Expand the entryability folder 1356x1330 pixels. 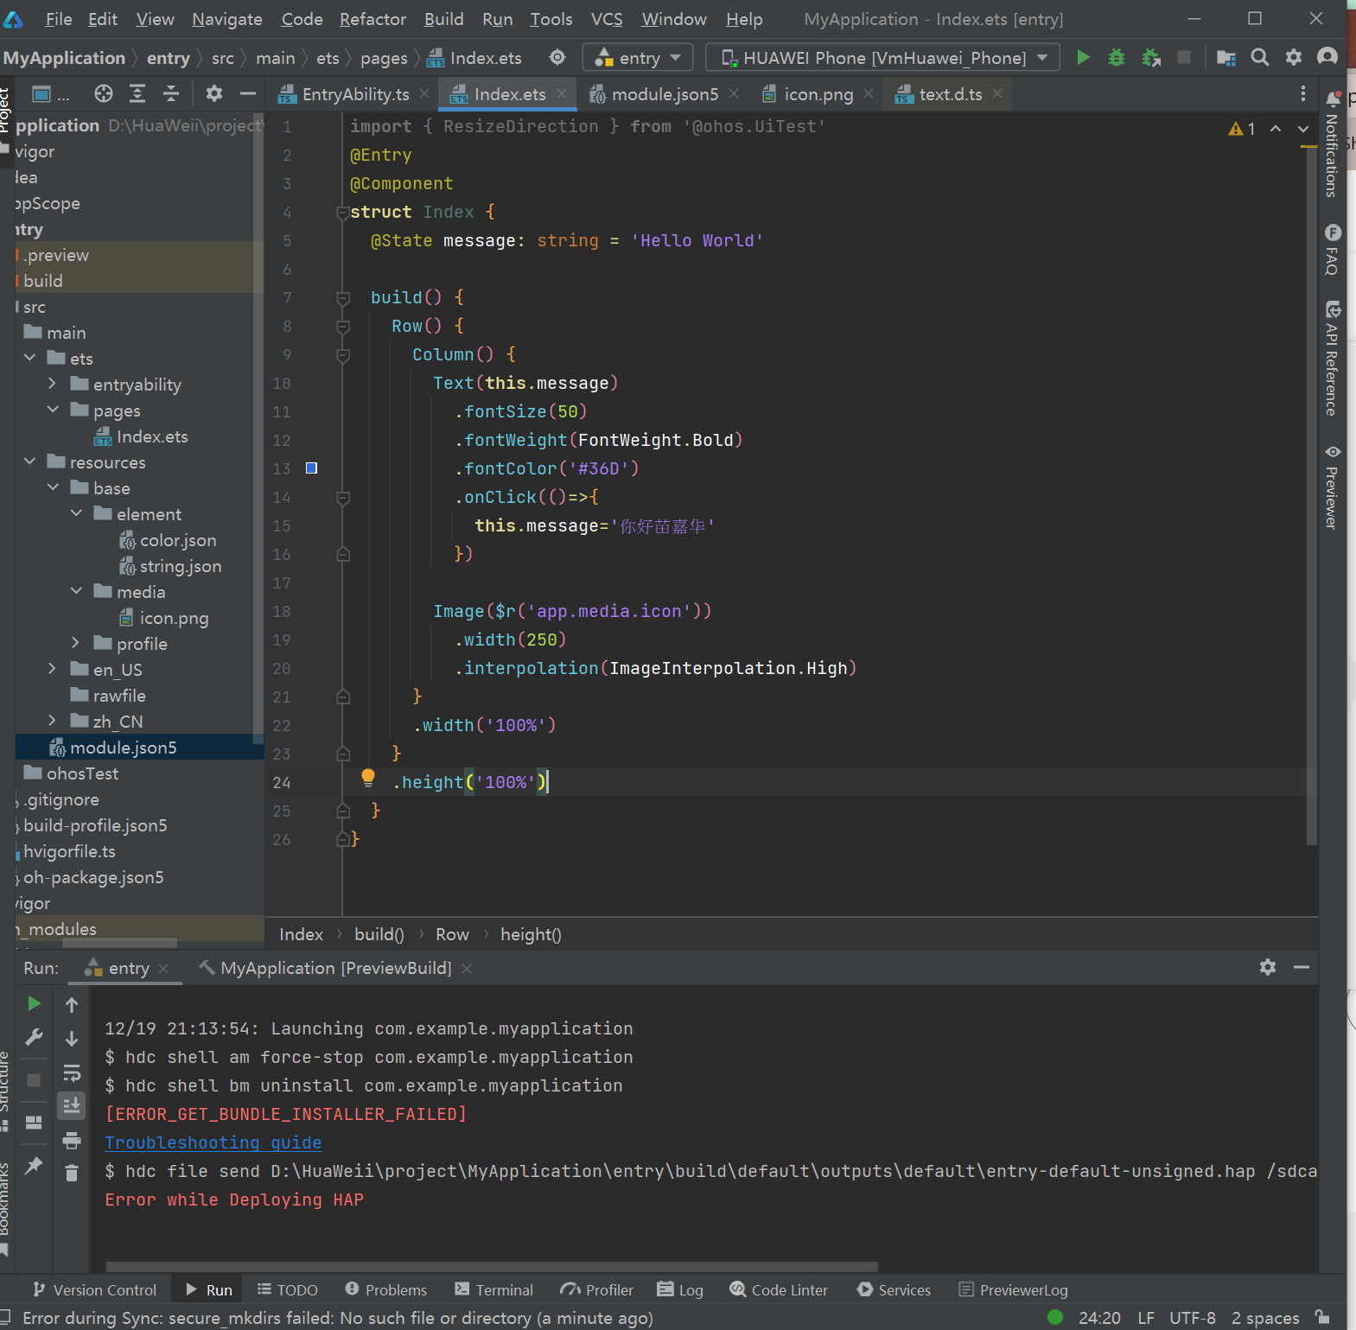53,384
